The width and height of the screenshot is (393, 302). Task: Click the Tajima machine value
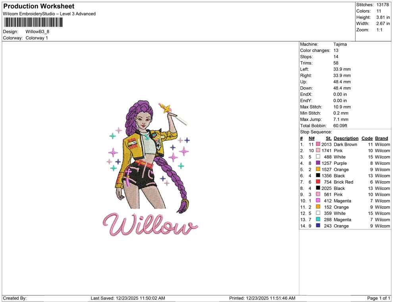(340, 44)
